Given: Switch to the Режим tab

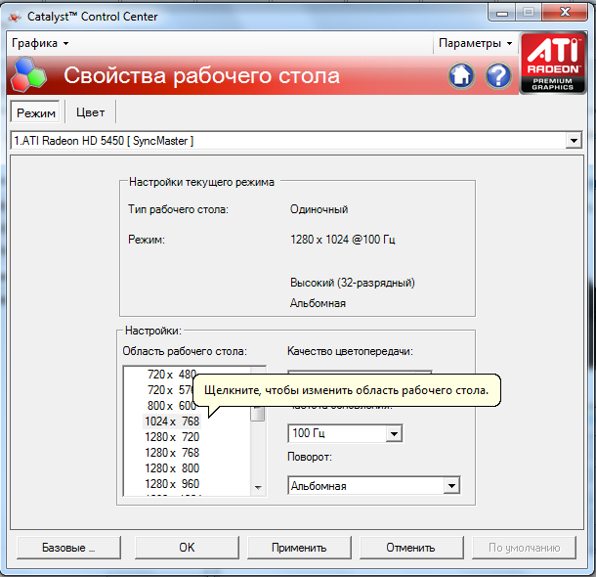Looking at the screenshot, I should [36, 112].
